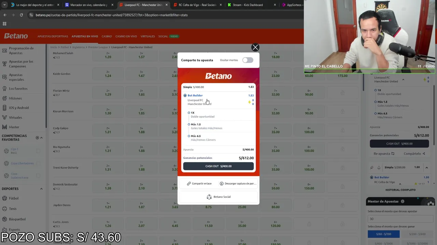Click the Master M icon
Image resolution: width=437 pixels, height=245 pixels.
click(x=4, y=127)
